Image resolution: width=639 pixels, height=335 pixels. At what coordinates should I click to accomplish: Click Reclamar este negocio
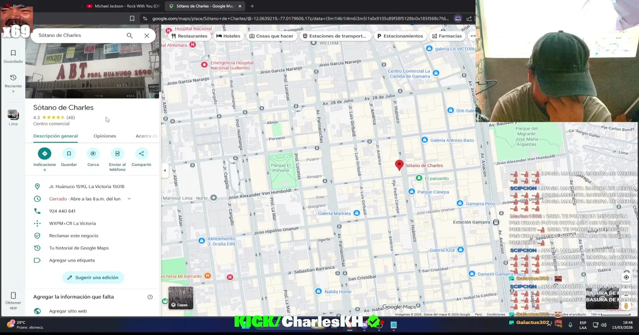click(74, 236)
